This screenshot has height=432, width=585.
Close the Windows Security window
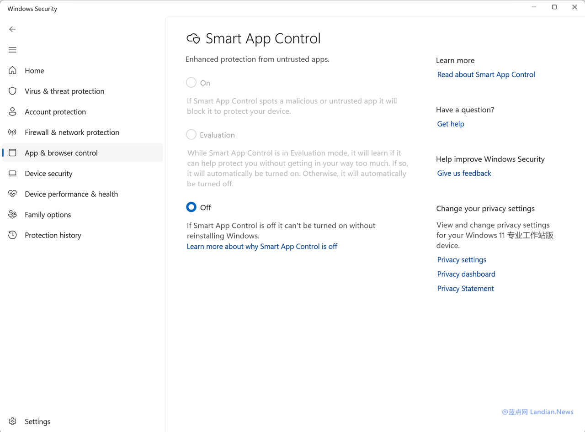(x=574, y=7)
